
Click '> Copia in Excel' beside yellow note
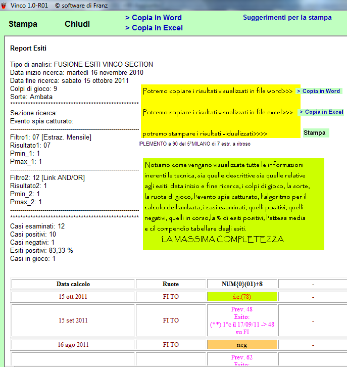[x=321, y=112]
